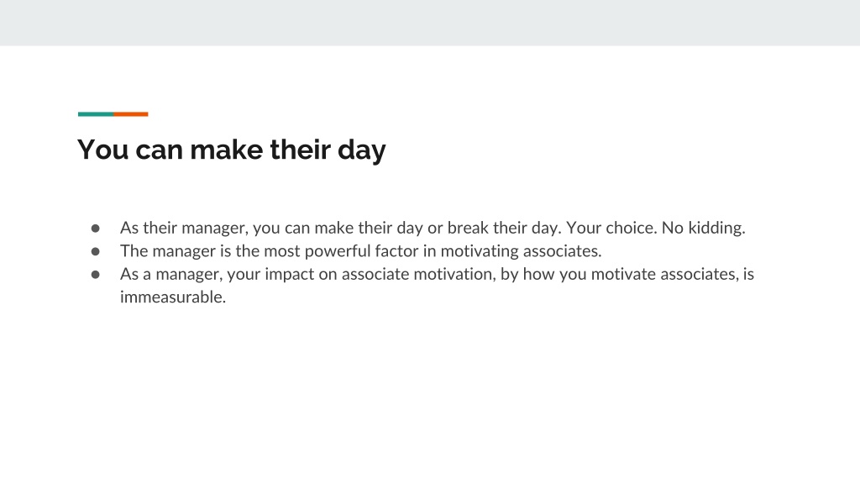Click the word 'You' in the title
The image size is (860, 484).
point(102,150)
